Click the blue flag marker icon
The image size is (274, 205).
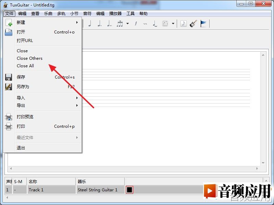[203, 24]
